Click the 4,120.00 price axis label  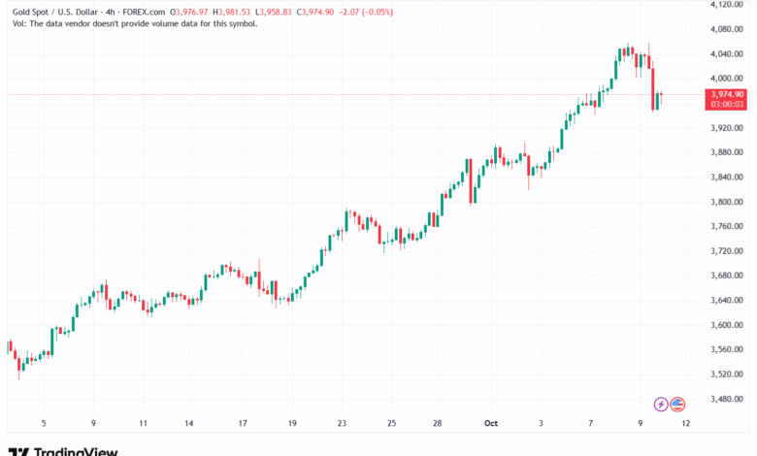726,5
